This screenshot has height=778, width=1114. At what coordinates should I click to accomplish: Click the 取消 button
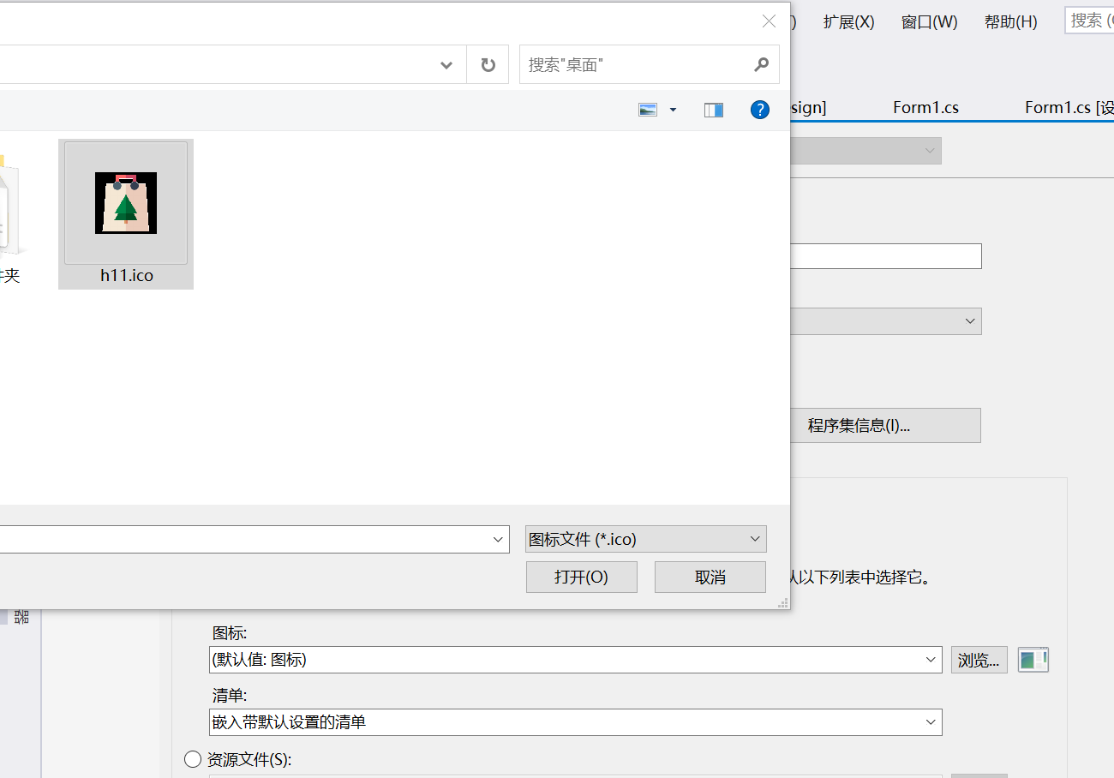tap(710, 578)
